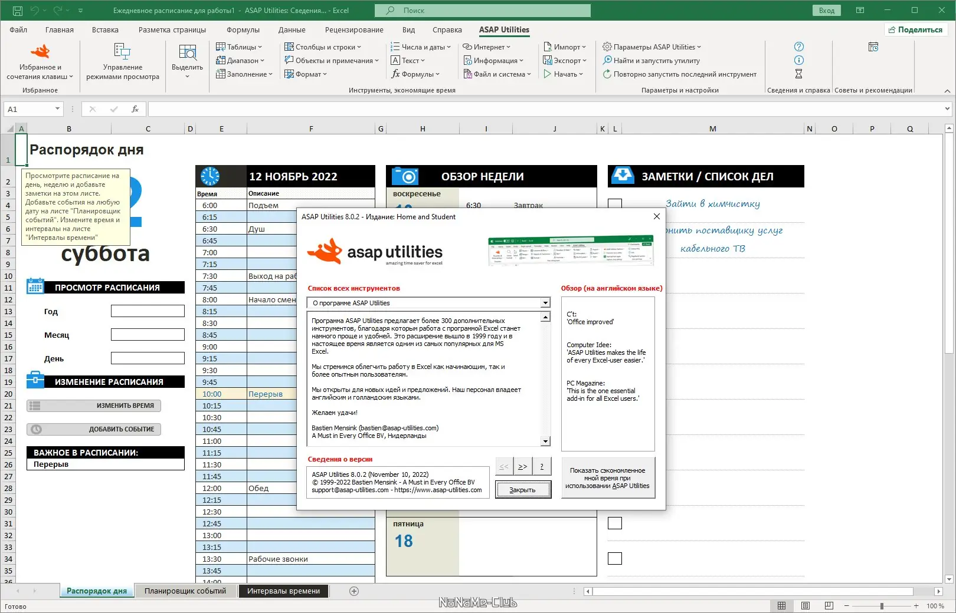Expand the 'Таблицы' dropdown

tap(239, 47)
